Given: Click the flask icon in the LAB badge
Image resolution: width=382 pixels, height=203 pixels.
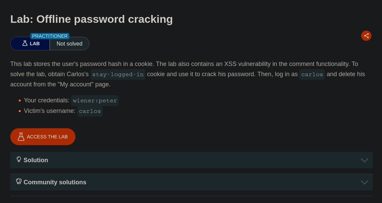Looking at the screenshot, I should (25, 44).
